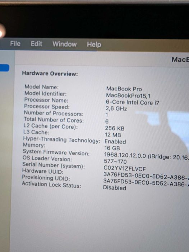189x252 pixels.
Task: Select the value MacBookPro15,1
Action: tap(128, 96)
